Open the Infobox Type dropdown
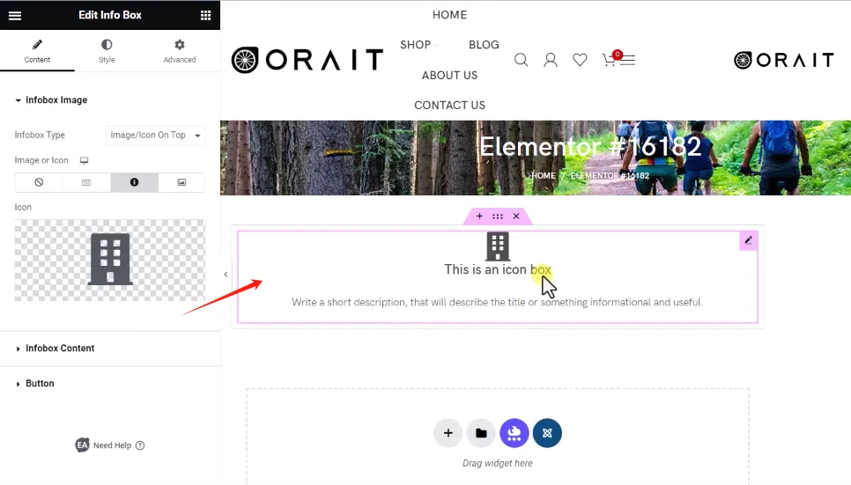The image size is (851, 485). coord(155,135)
